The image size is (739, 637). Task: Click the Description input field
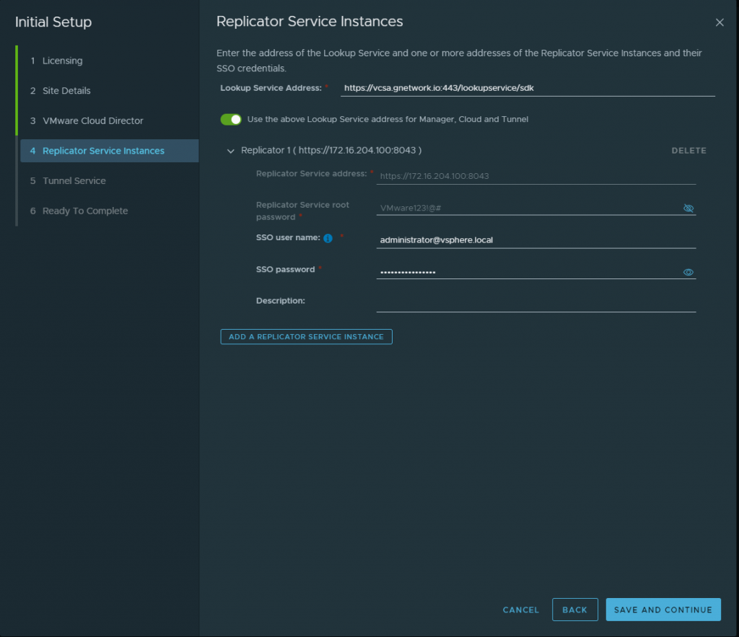pos(536,303)
